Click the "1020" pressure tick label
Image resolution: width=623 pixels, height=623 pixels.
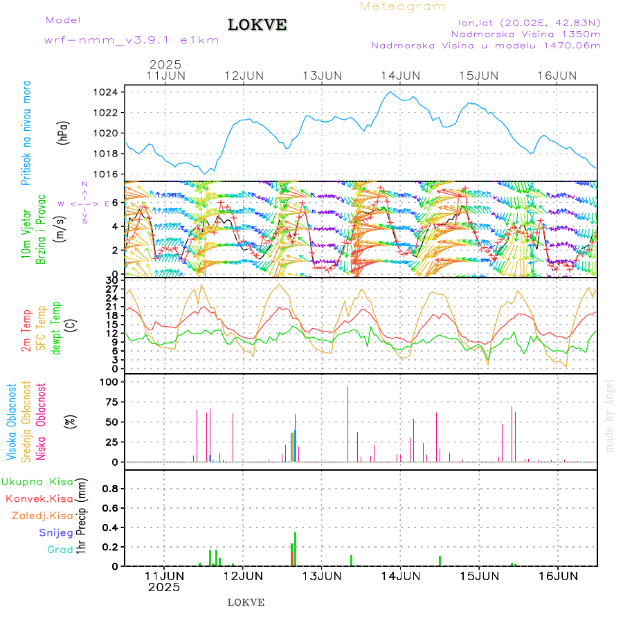tap(106, 134)
